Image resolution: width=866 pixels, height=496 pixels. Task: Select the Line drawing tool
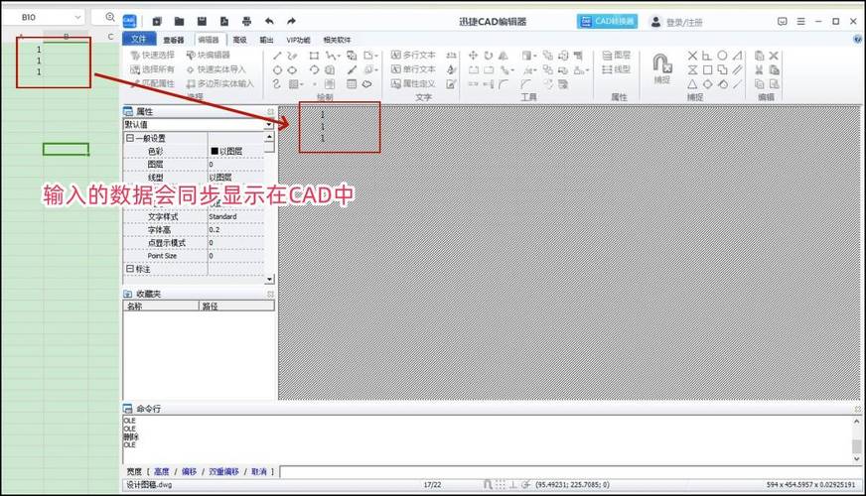pyautogui.click(x=277, y=56)
